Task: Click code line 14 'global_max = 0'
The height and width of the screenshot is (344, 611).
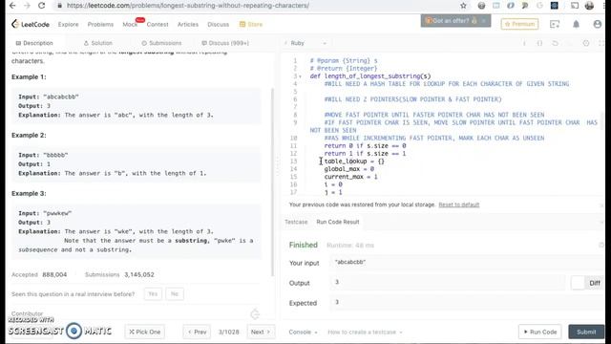Action: pos(349,169)
